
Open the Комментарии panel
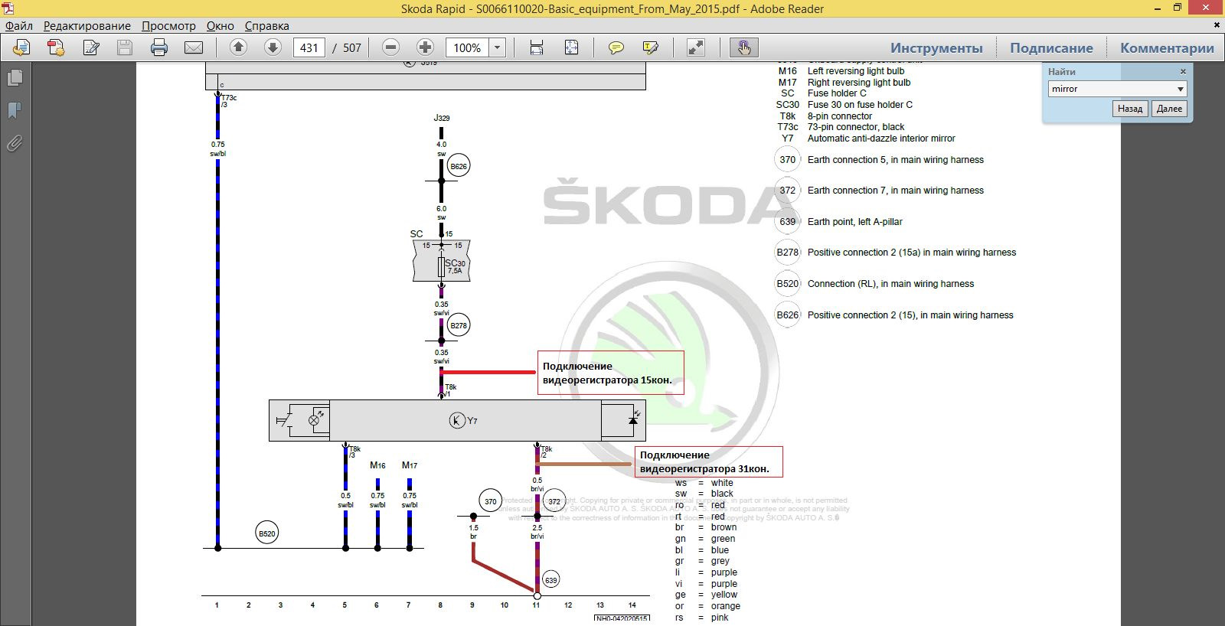click(1167, 47)
